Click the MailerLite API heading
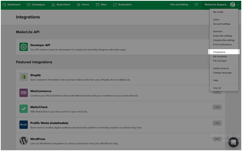The width and height of the screenshot is (242, 151). (28, 32)
